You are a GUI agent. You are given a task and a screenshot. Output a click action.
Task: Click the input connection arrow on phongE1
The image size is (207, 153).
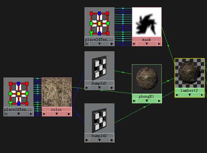[x=134, y=101]
